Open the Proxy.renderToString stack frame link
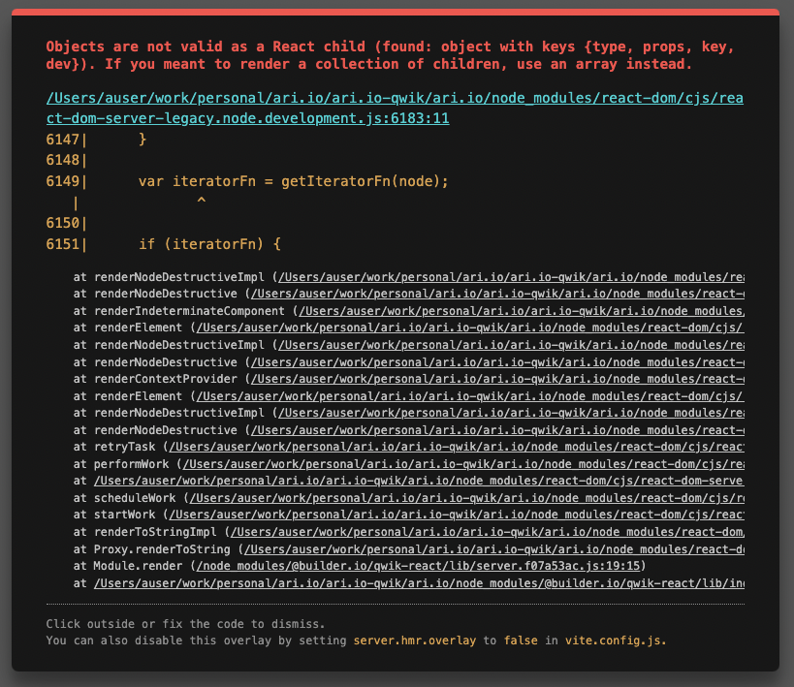The height and width of the screenshot is (687, 794). point(493,548)
